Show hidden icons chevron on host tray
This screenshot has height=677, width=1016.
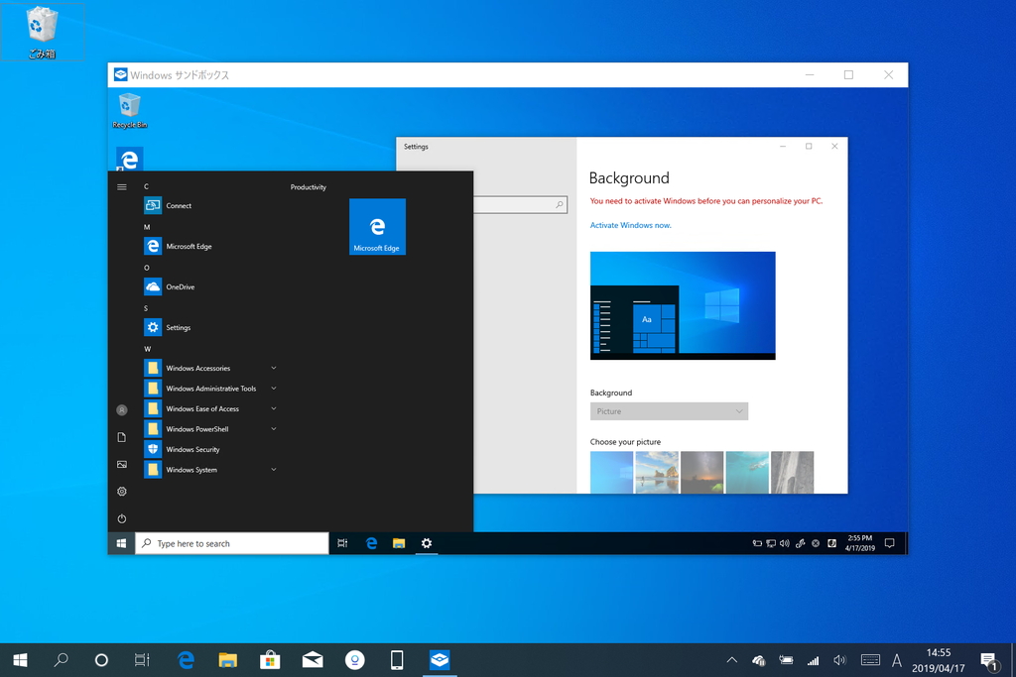pos(731,660)
